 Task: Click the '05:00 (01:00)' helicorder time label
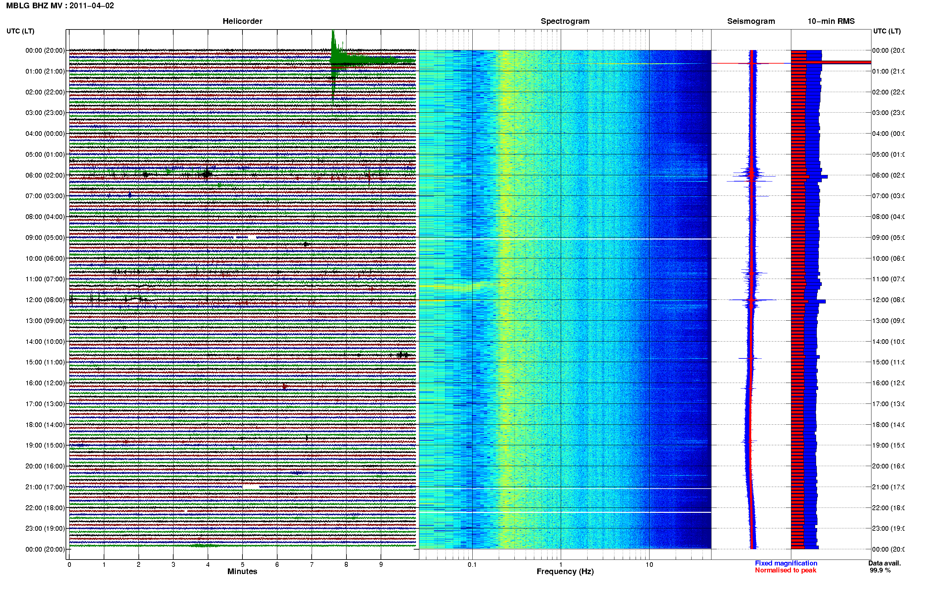45,154
